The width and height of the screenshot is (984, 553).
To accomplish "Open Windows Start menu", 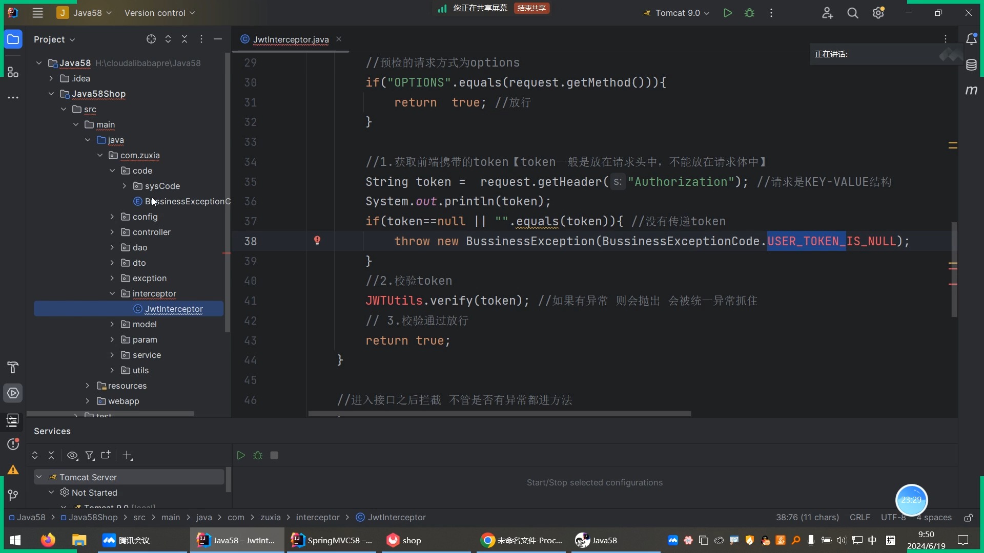I will (x=15, y=540).
